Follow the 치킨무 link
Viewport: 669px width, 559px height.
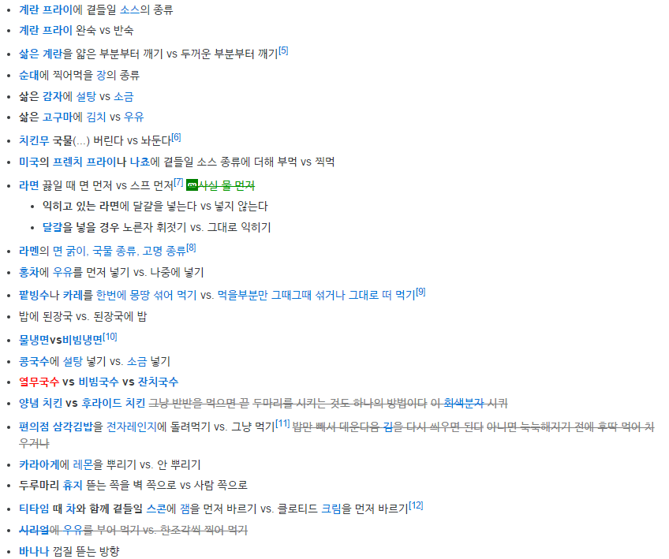35,140
